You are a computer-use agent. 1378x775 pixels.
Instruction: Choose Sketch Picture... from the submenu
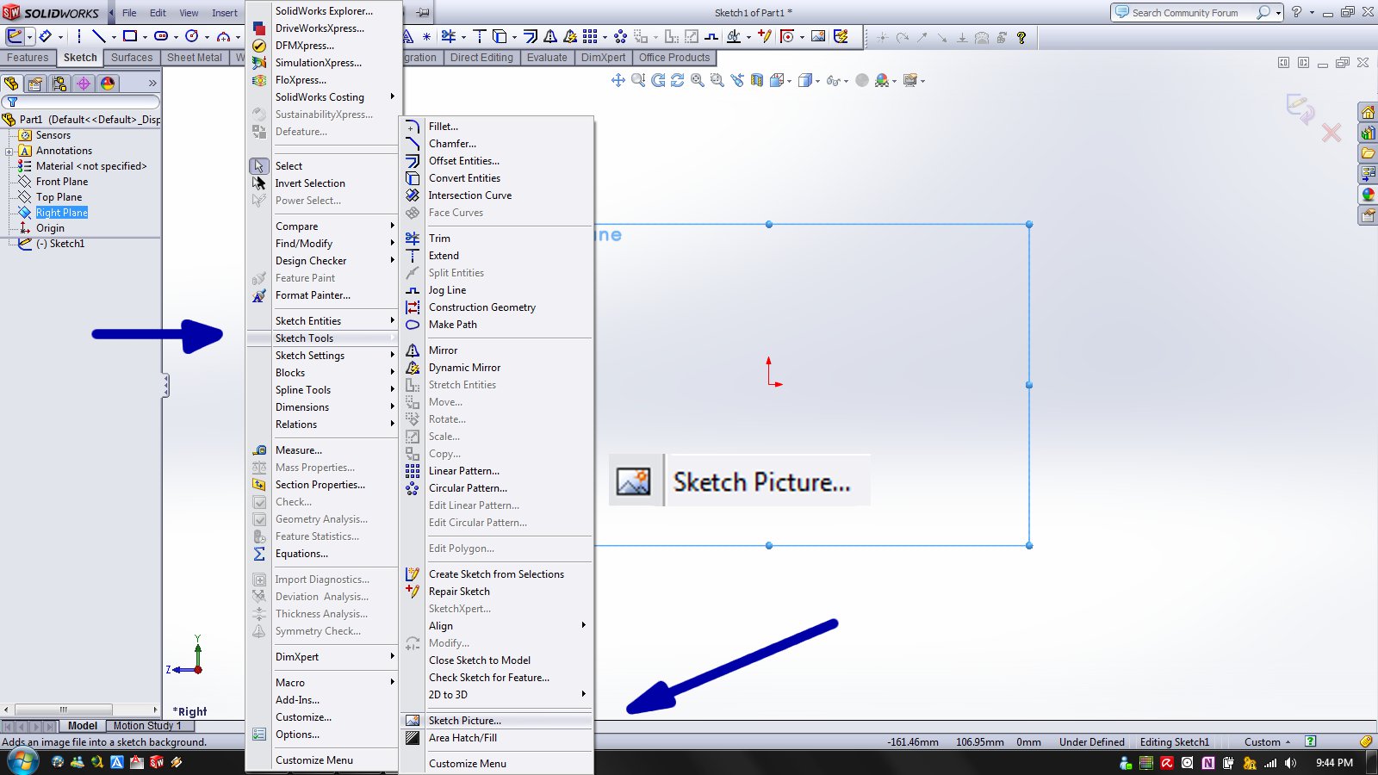[x=465, y=721]
